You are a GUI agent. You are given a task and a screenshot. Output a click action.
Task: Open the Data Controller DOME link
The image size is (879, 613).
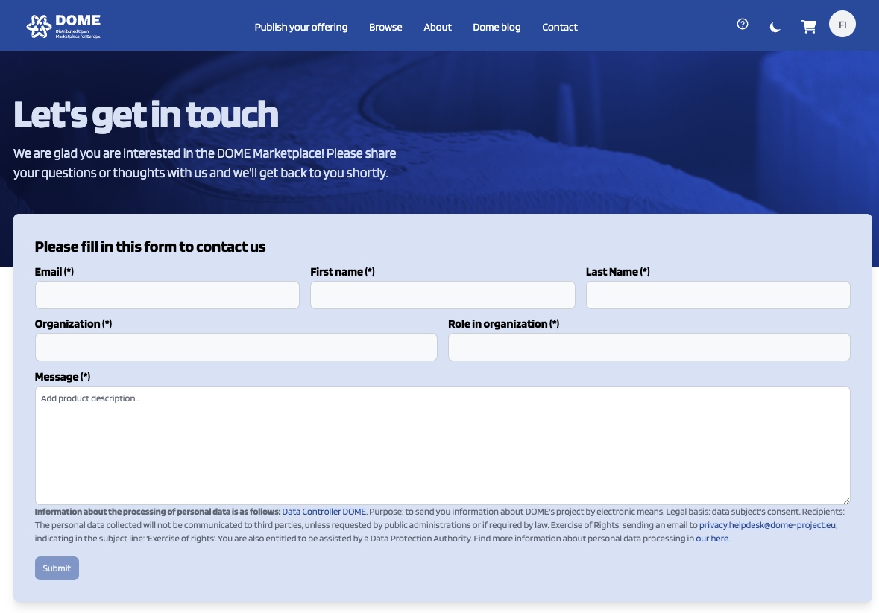(x=324, y=512)
